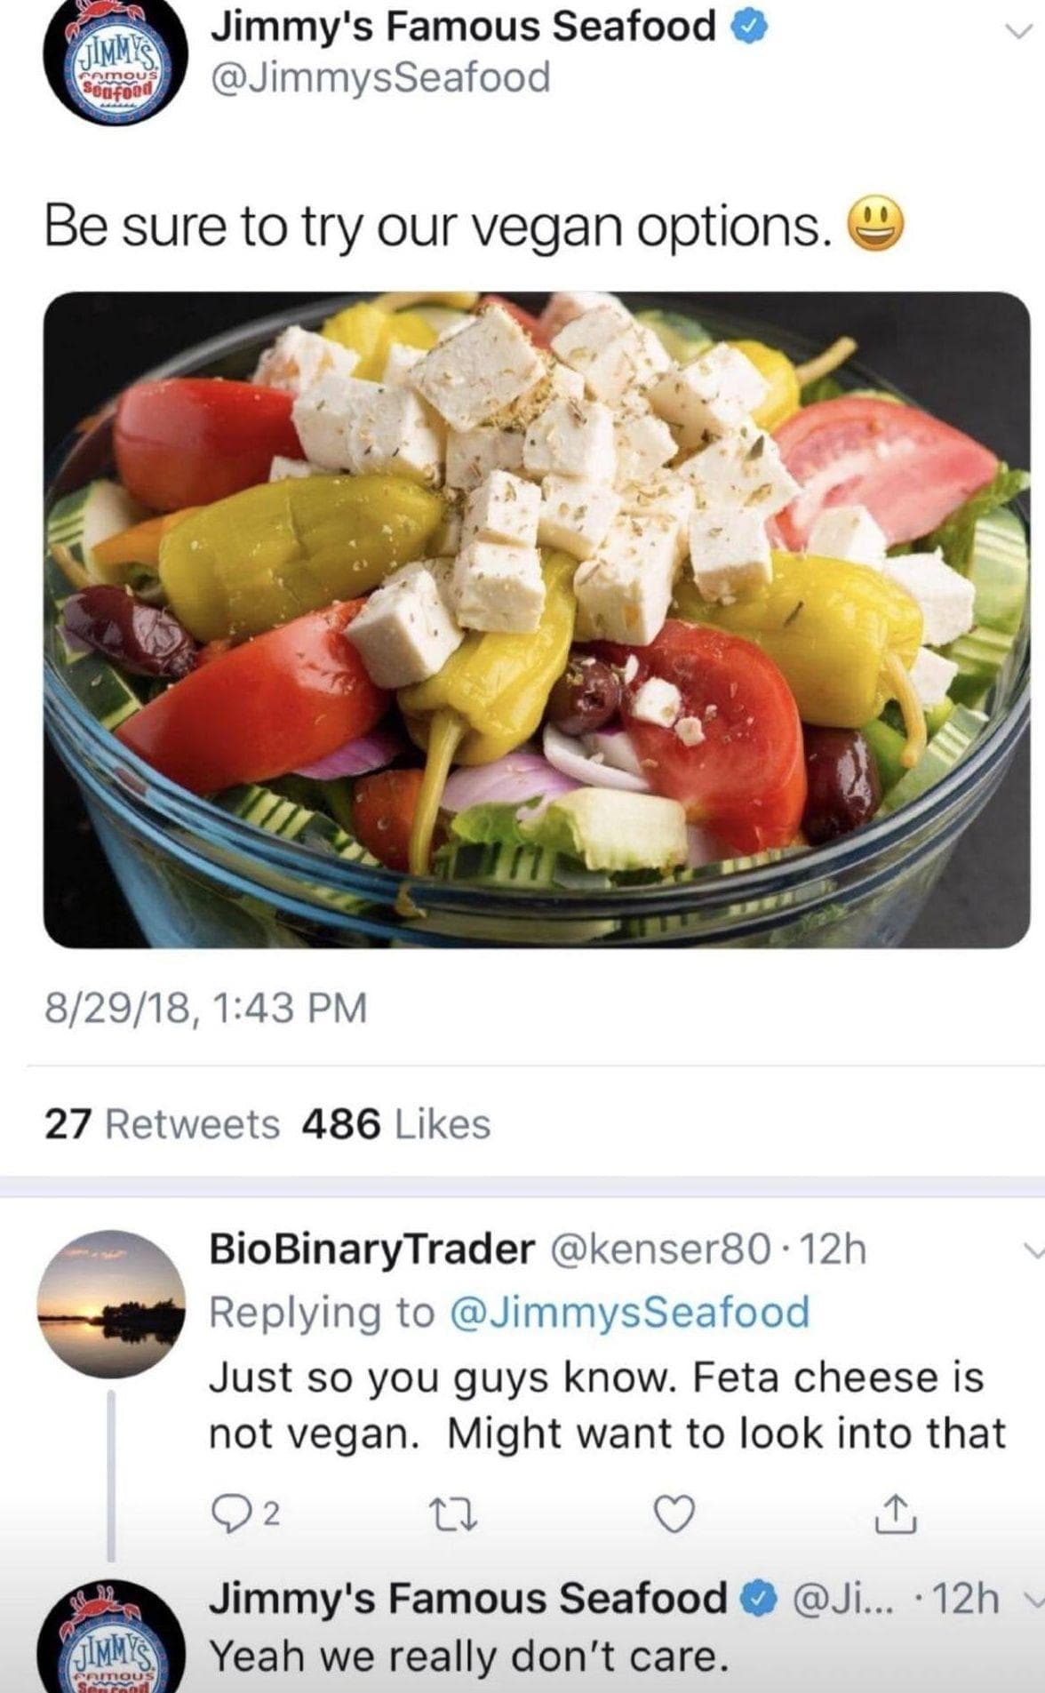Open the "Yeah we really don't care" reply
The image size is (1045, 1693).
[x=467, y=1656]
